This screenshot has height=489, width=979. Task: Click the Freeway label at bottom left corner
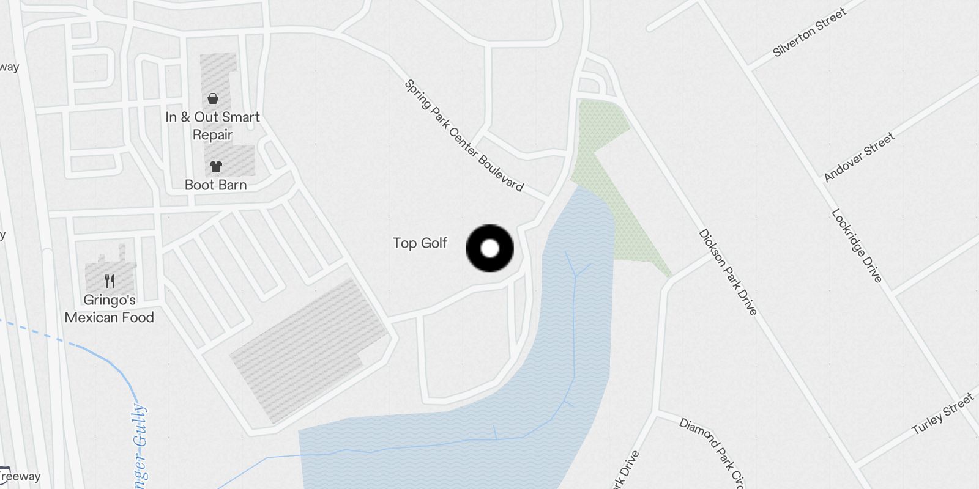point(20,476)
